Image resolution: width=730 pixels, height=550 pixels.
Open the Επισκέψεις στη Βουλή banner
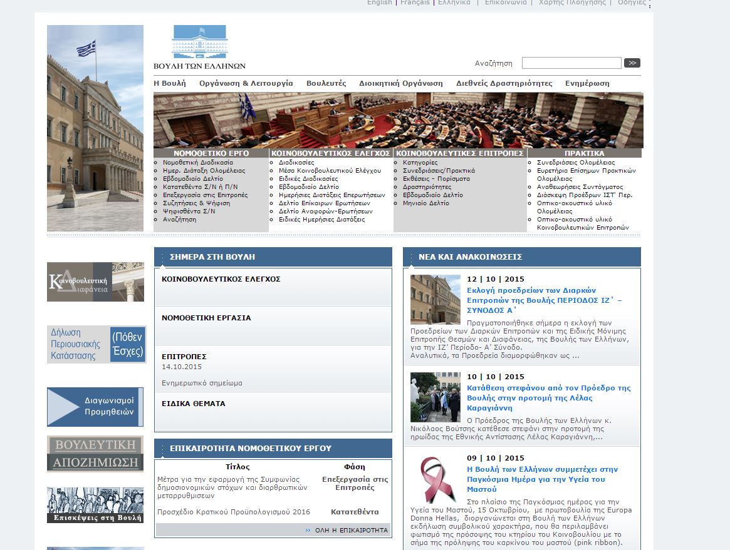click(95, 505)
